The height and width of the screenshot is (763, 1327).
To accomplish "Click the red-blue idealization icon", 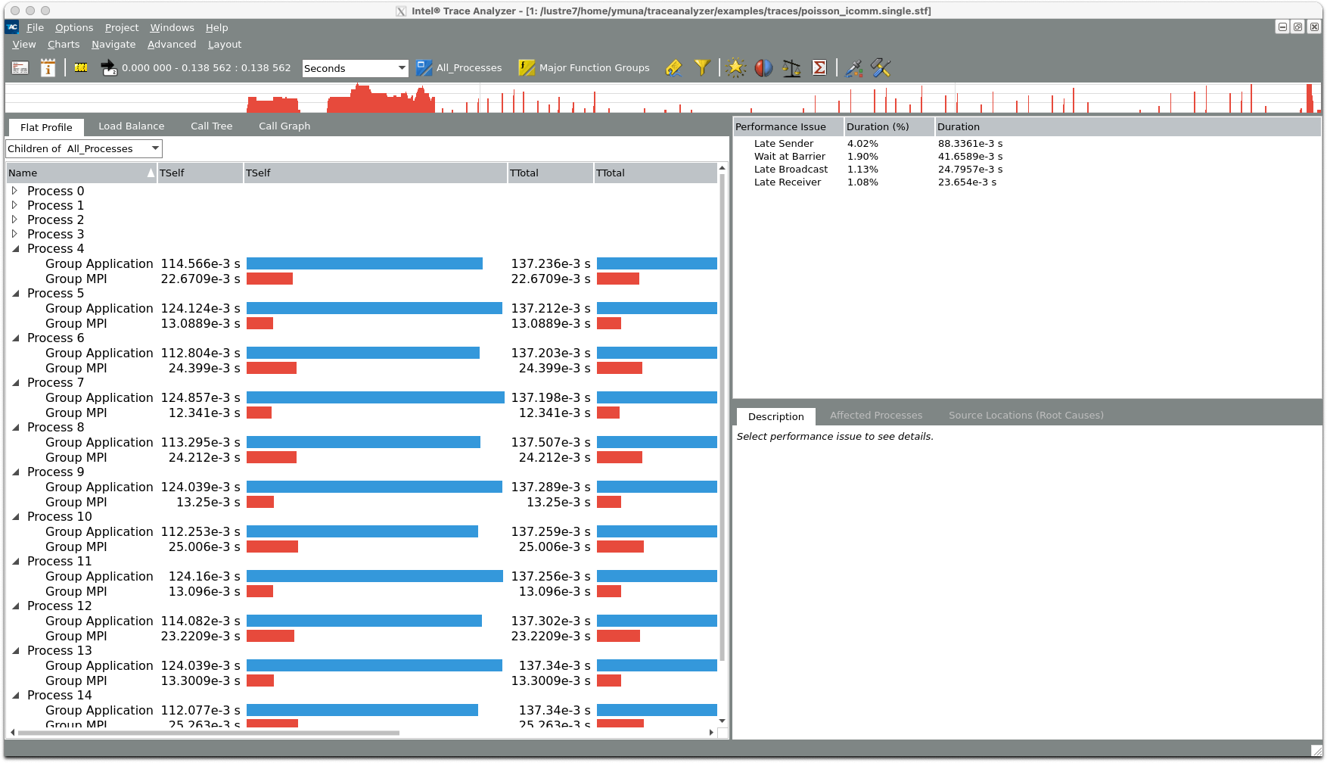I will pos(763,68).
